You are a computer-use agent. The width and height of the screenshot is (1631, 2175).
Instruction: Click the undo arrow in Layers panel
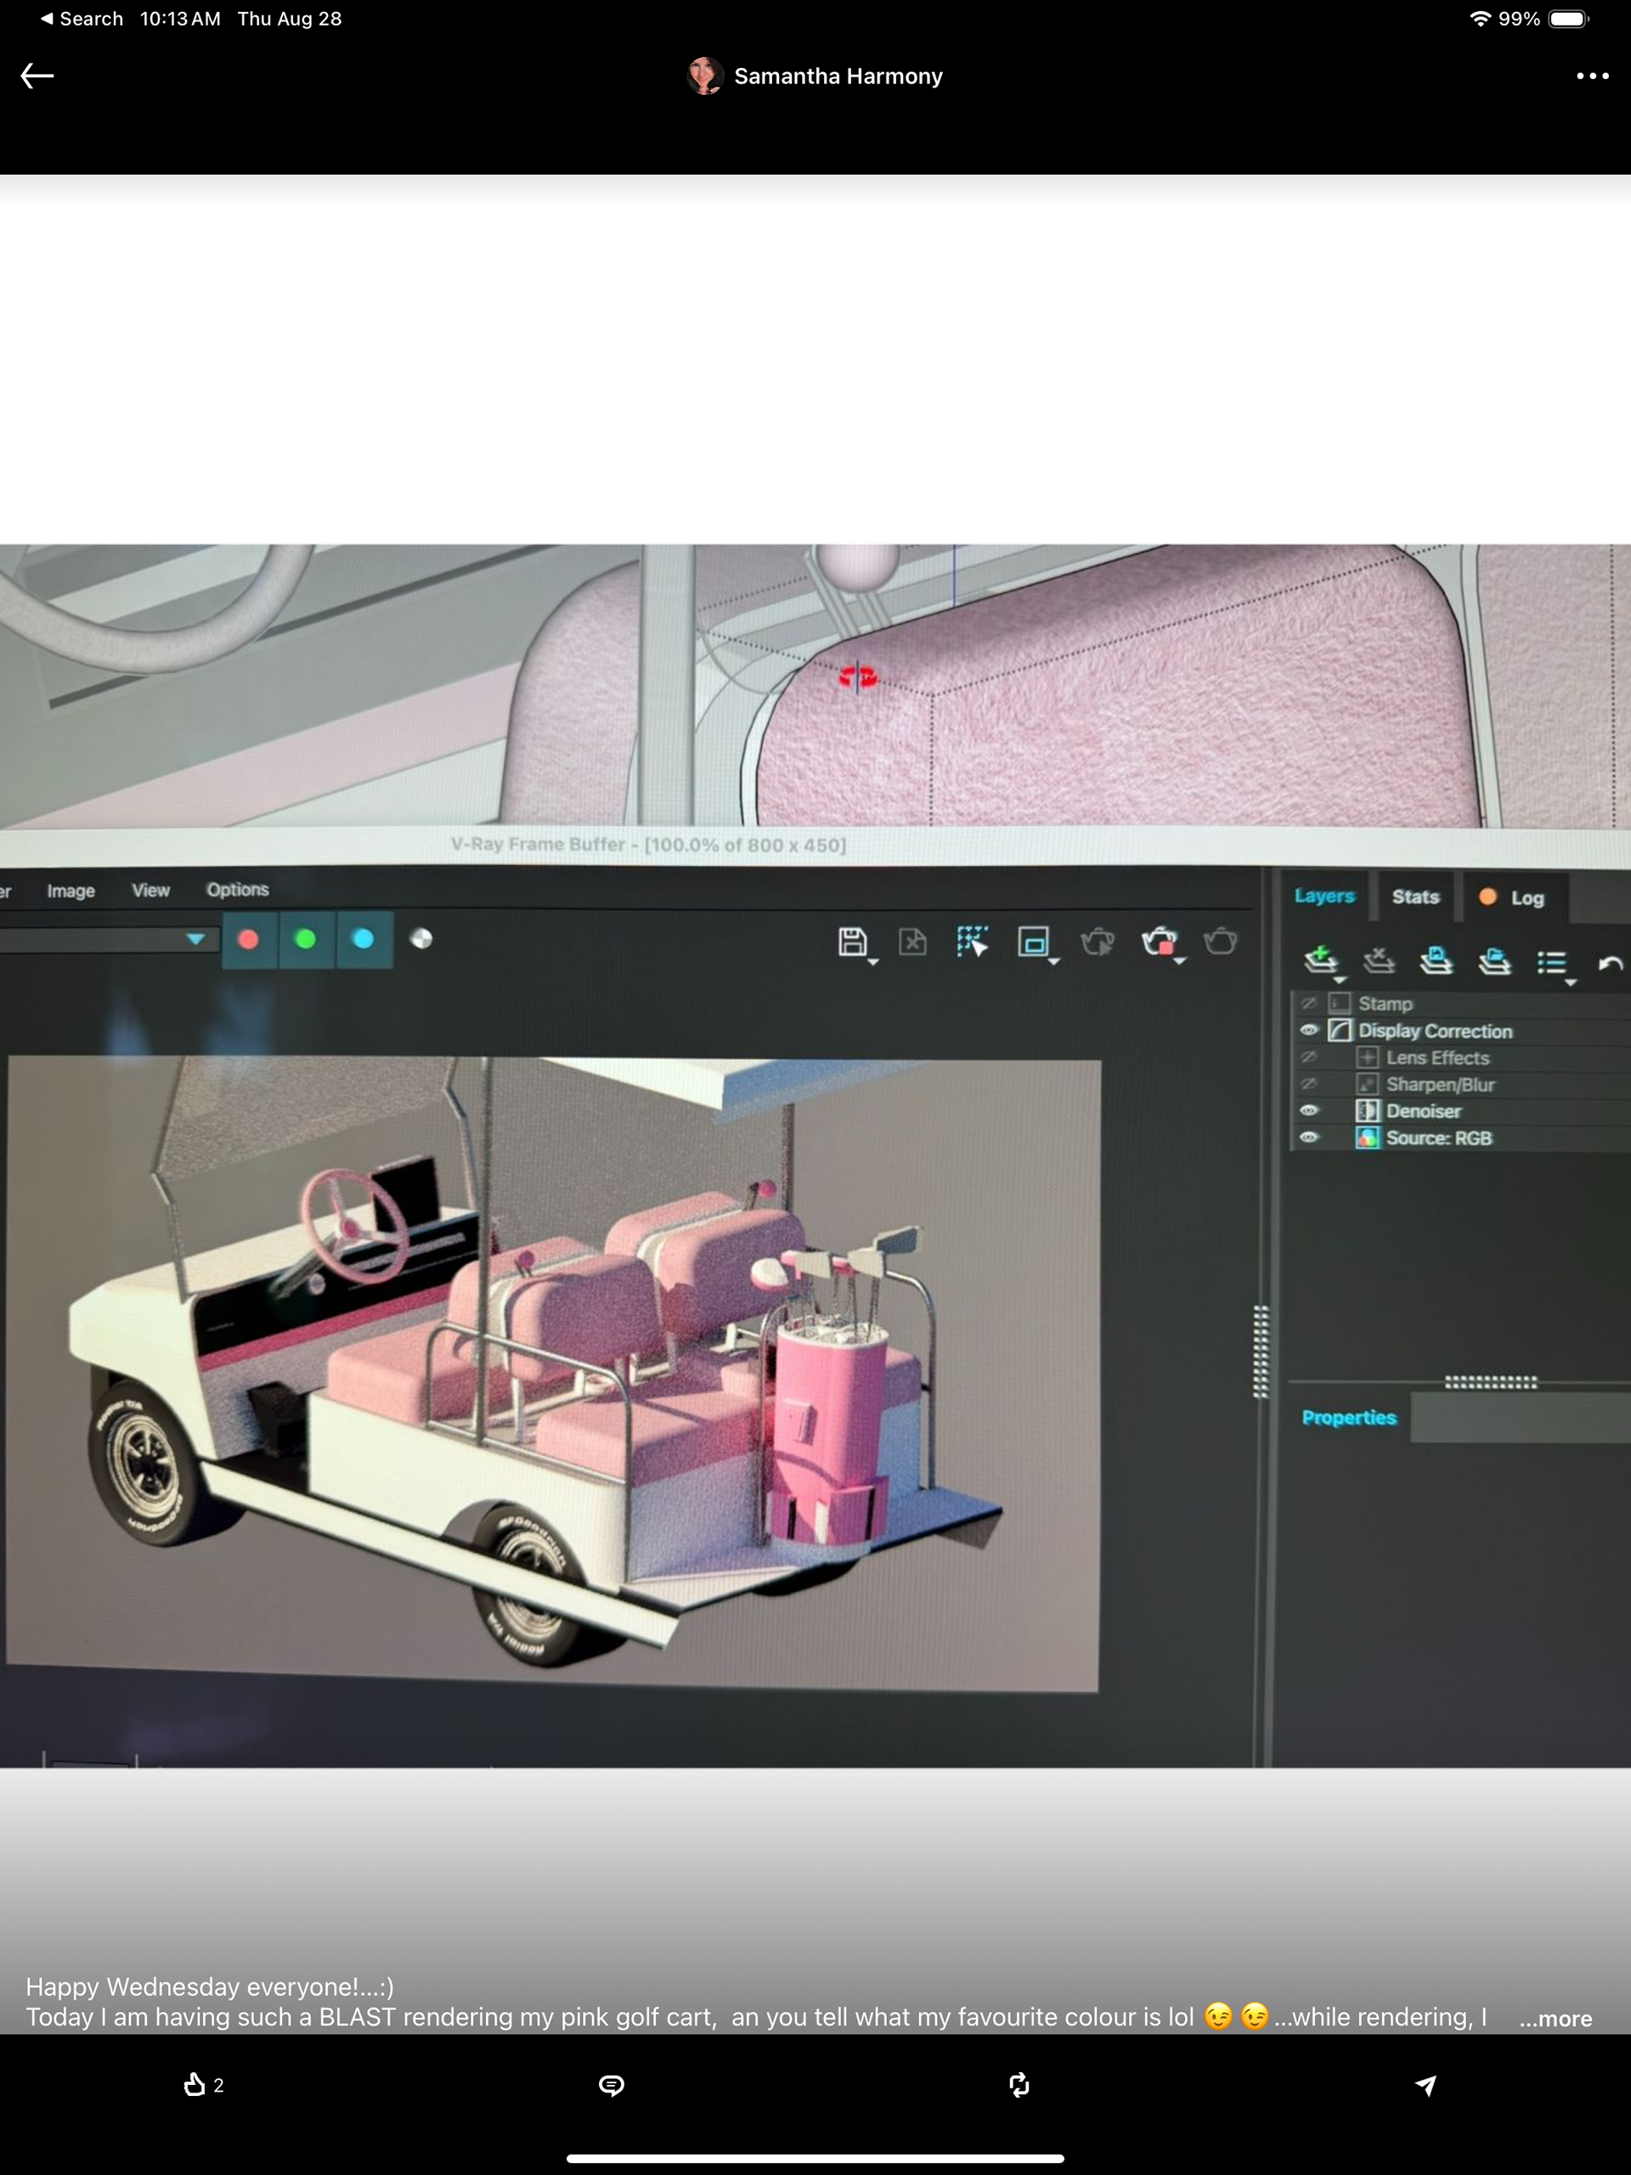pyautogui.click(x=1610, y=963)
